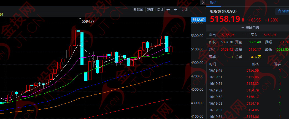Collapse the quote panel with the chevron
This screenshot has height=119, width=289.
point(203,2)
